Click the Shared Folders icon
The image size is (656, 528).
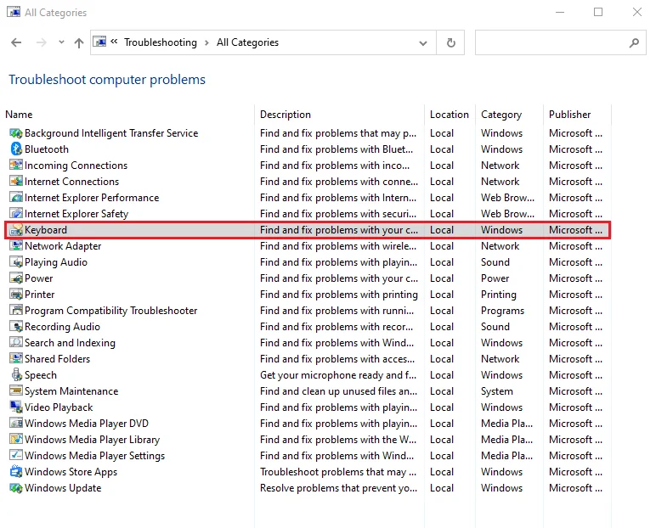pos(16,359)
